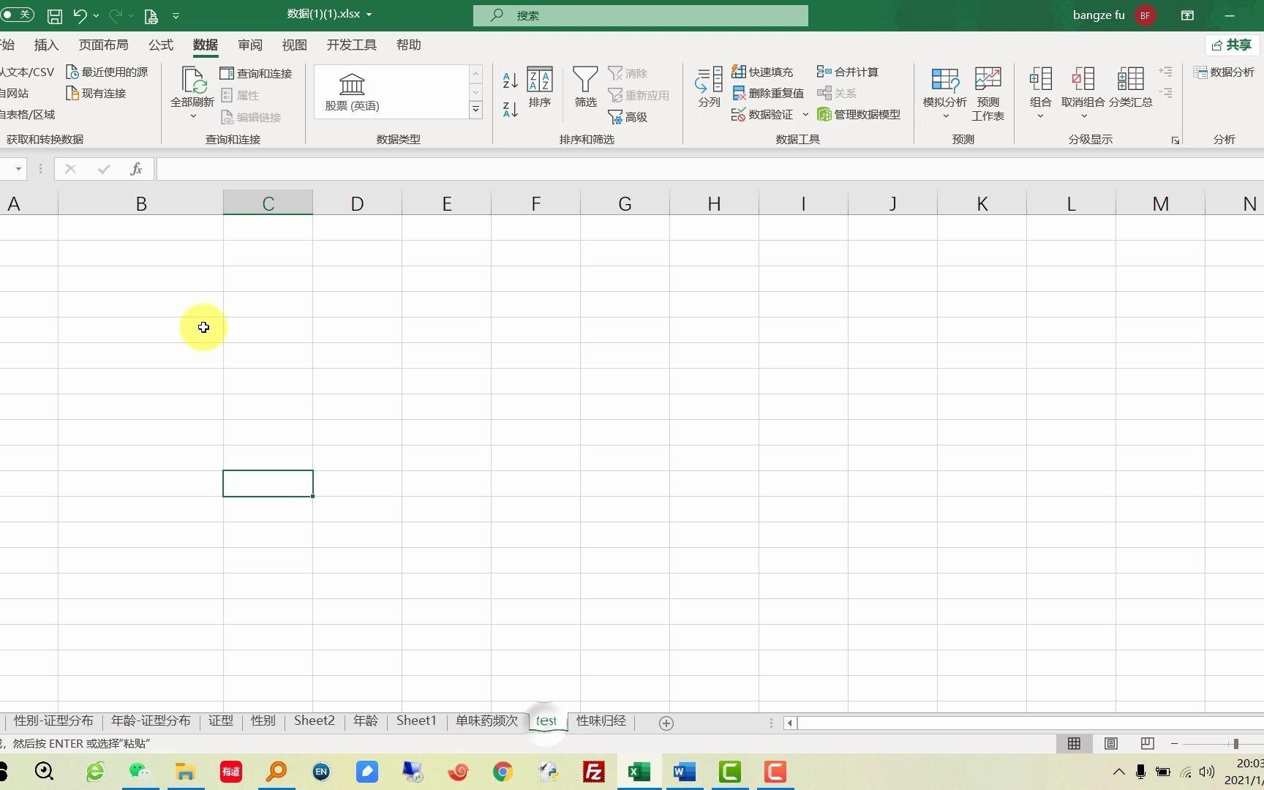Click Existing Connections (现有连接)
Screen dimensions: 1264x790
96,93
